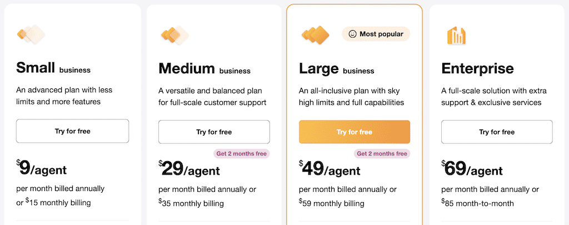
Task: Click the Small business plan icon
Action: point(31,34)
